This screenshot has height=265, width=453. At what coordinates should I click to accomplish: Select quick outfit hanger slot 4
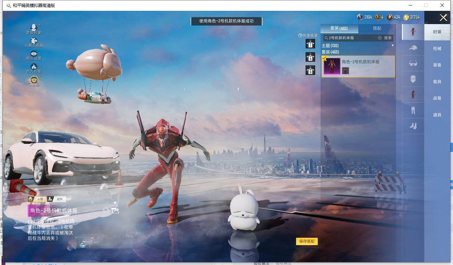(310, 57)
